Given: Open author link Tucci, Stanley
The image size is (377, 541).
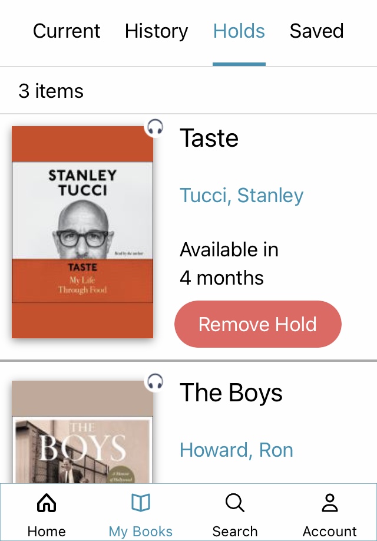Looking at the screenshot, I should point(242,196).
